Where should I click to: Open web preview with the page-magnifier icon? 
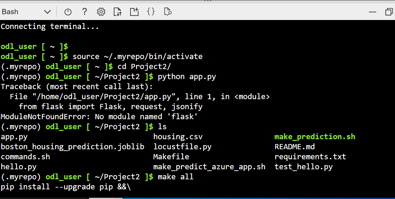click(167, 11)
